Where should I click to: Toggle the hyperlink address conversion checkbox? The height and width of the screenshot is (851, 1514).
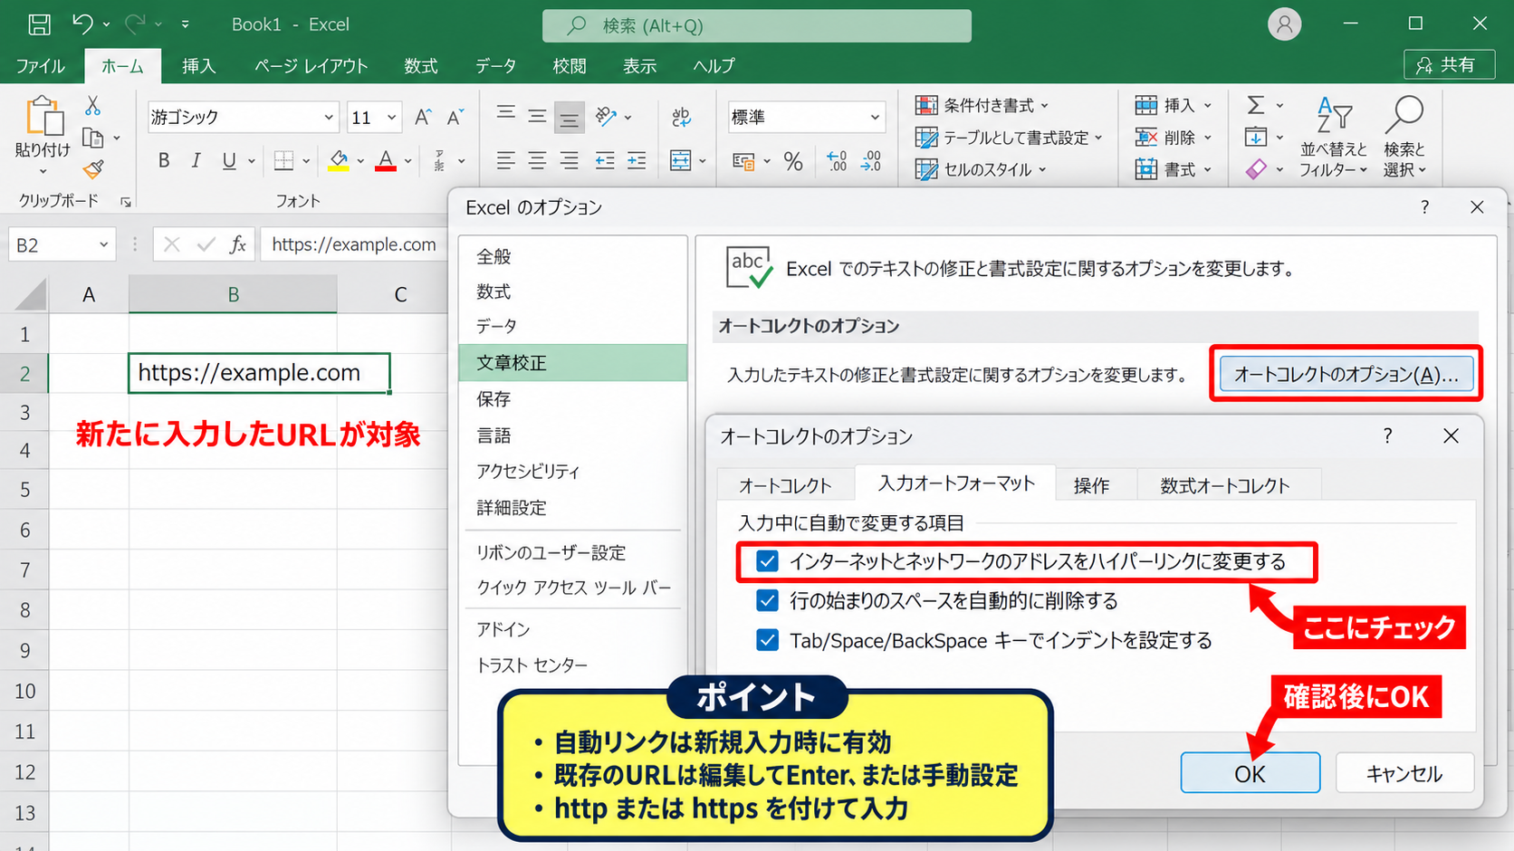tap(767, 561)
